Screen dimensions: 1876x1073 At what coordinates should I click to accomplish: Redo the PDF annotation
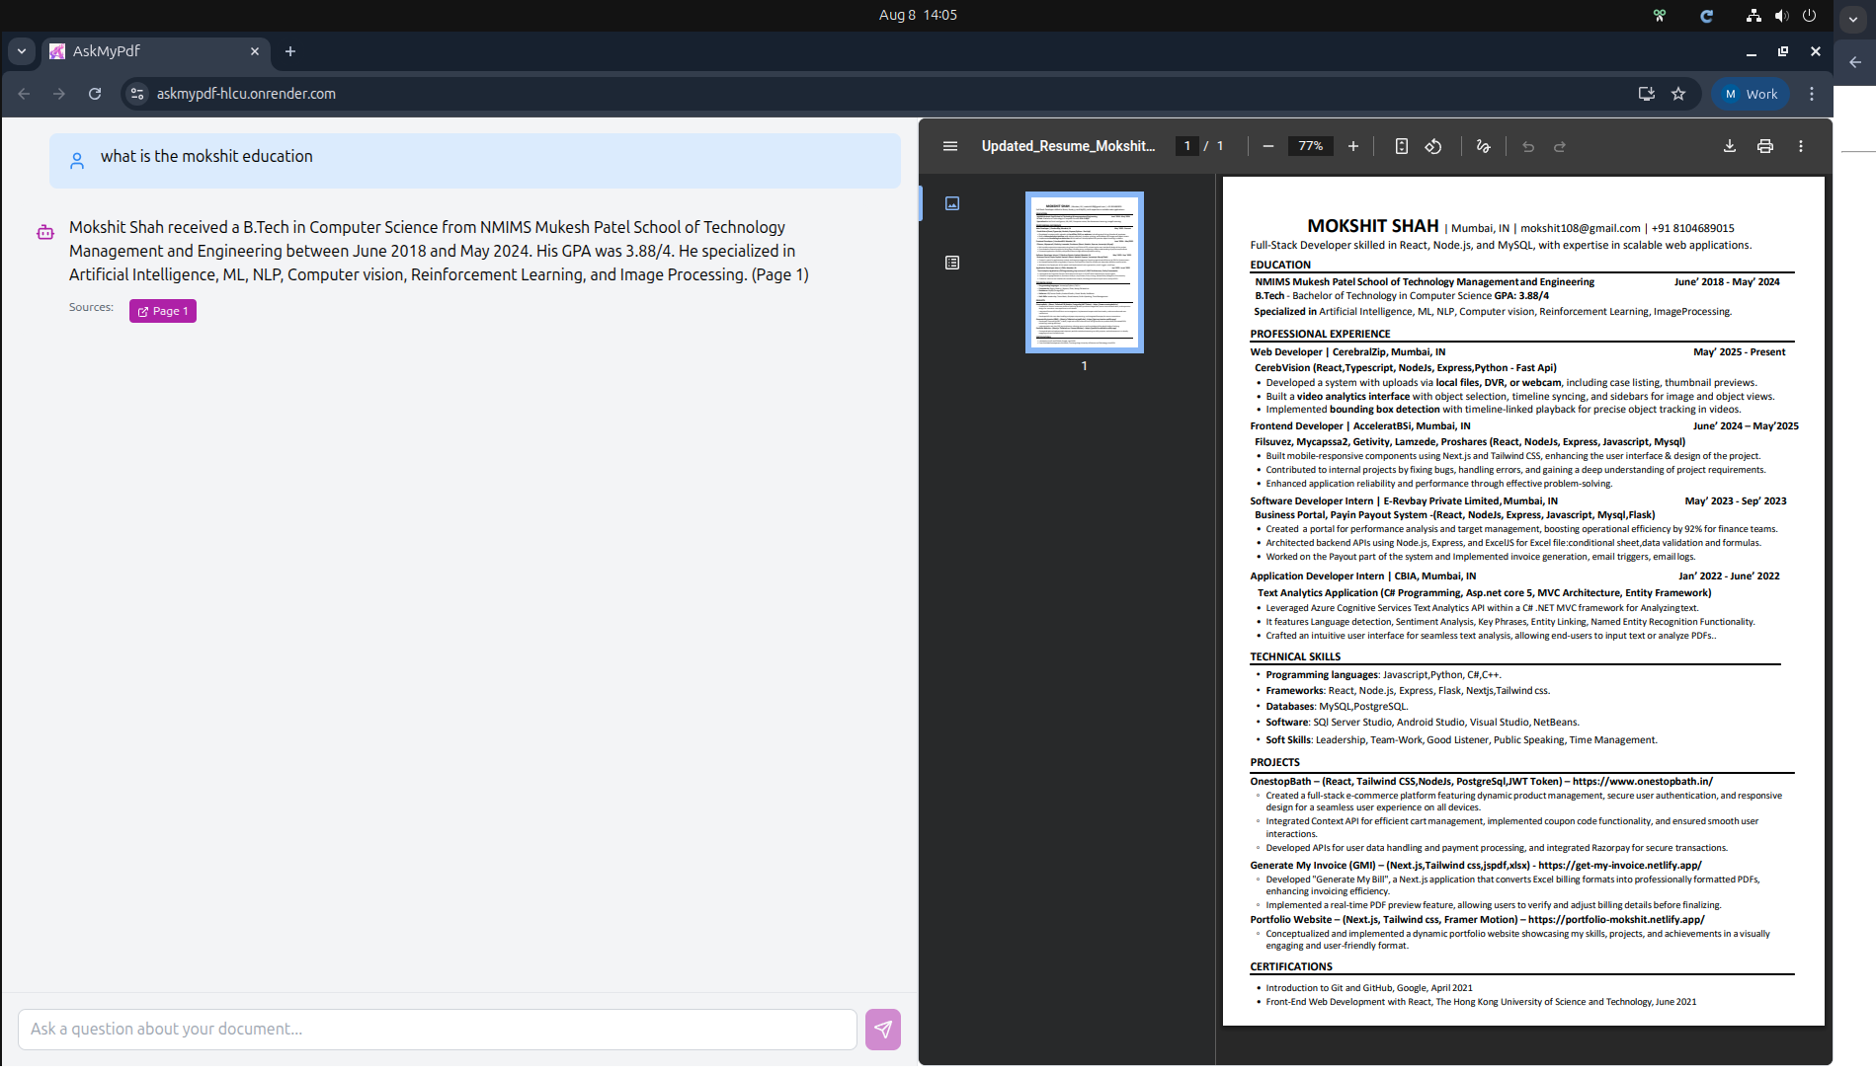tap(1560, 146)
